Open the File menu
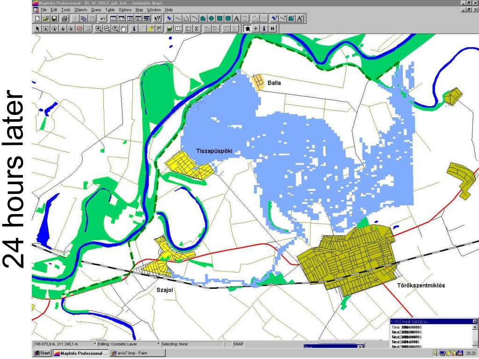 coord(44,10)
